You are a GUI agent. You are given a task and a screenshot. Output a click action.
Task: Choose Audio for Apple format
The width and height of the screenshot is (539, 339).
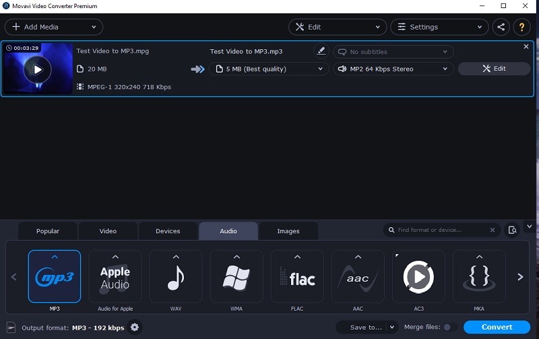(x=115, y=276)
